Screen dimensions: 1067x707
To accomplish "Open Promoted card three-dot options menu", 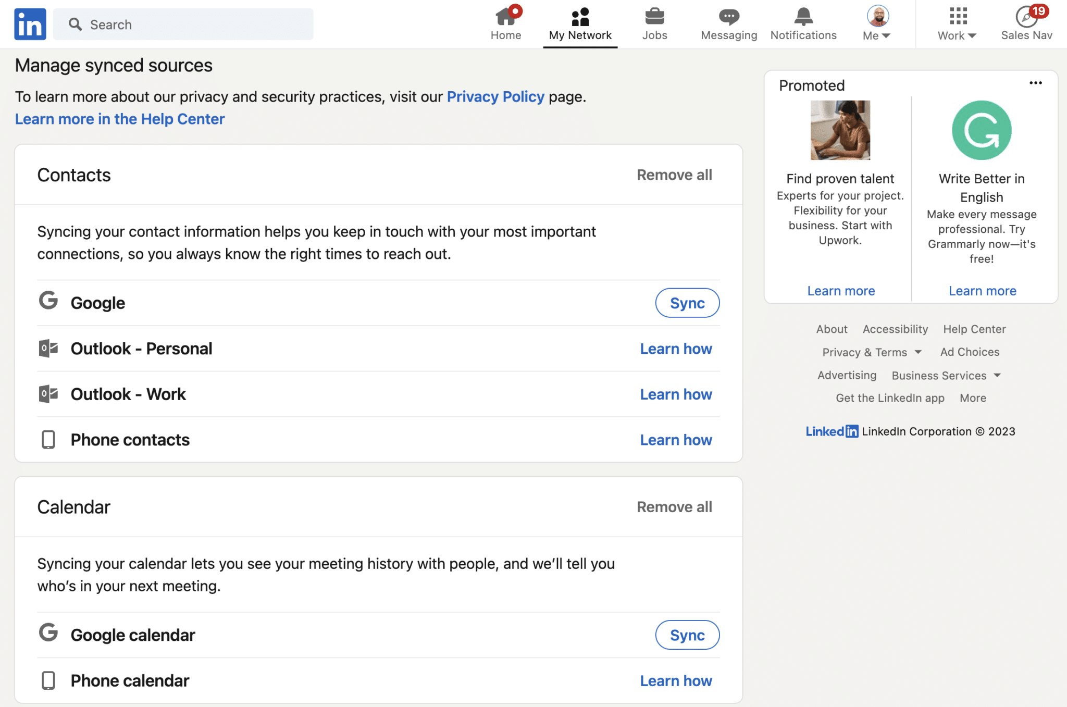I will point(1035,83).
